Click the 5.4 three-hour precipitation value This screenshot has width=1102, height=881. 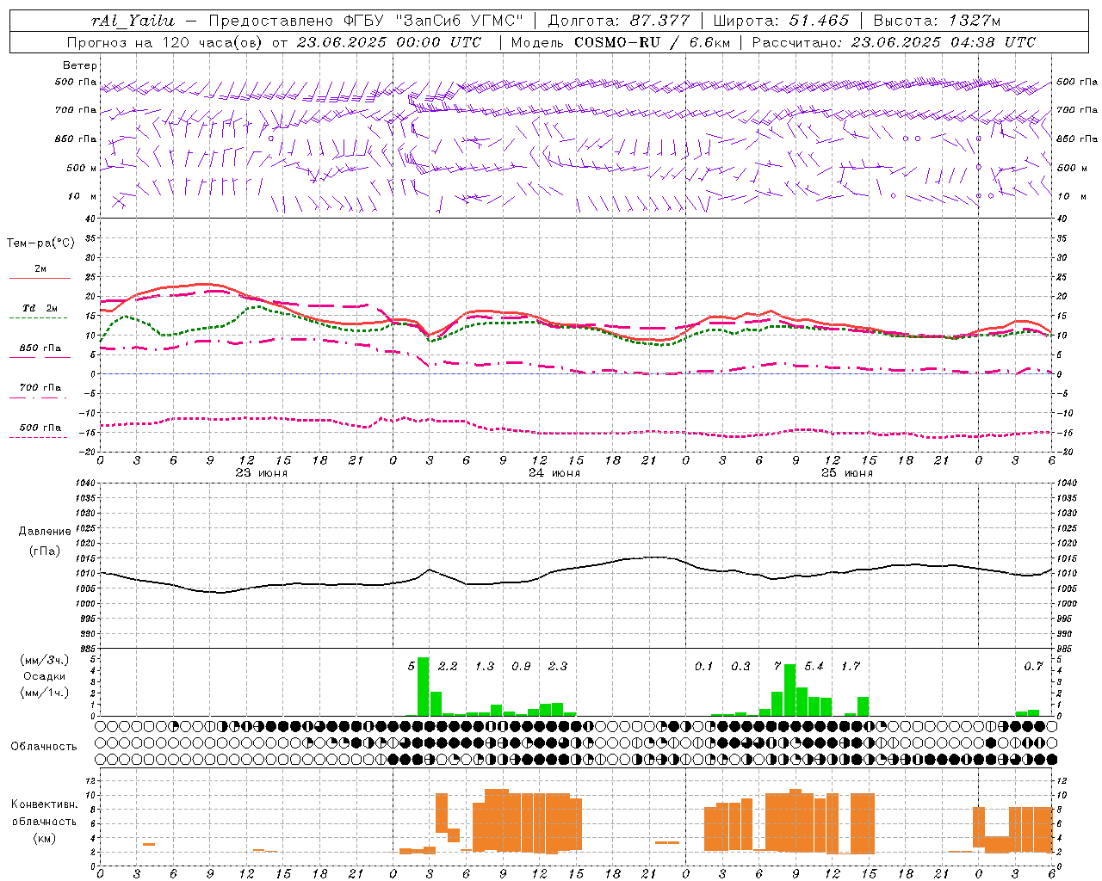point(814,666)
